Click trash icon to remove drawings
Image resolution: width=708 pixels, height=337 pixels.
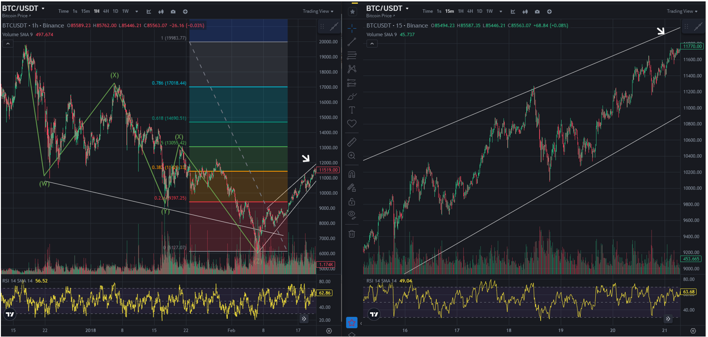352,233
